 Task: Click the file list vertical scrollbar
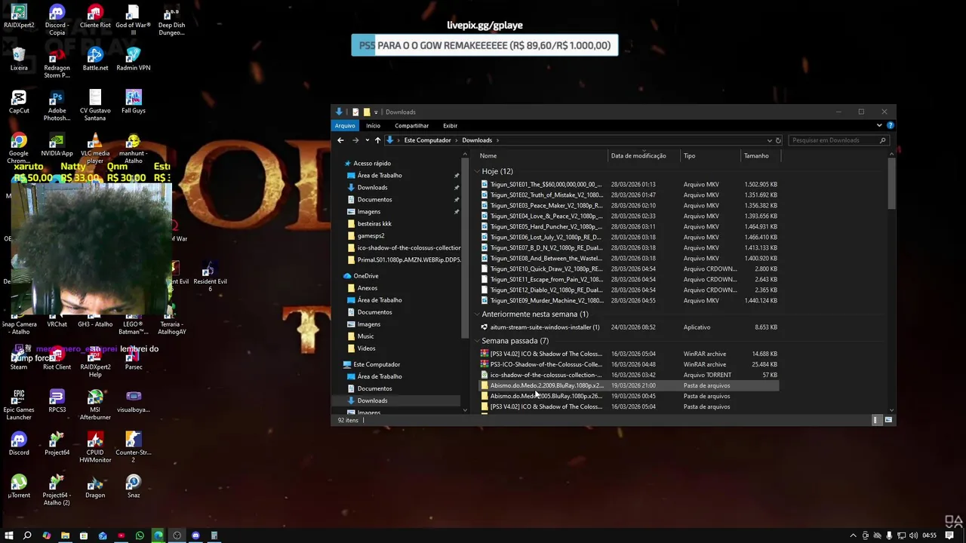click(891, 185)
